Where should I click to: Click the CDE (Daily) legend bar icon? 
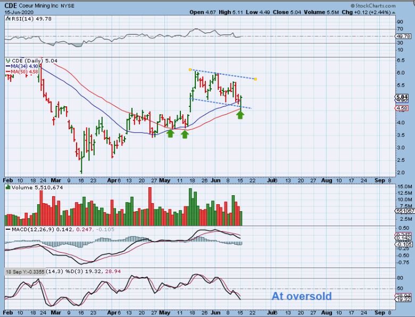(7, 61)
